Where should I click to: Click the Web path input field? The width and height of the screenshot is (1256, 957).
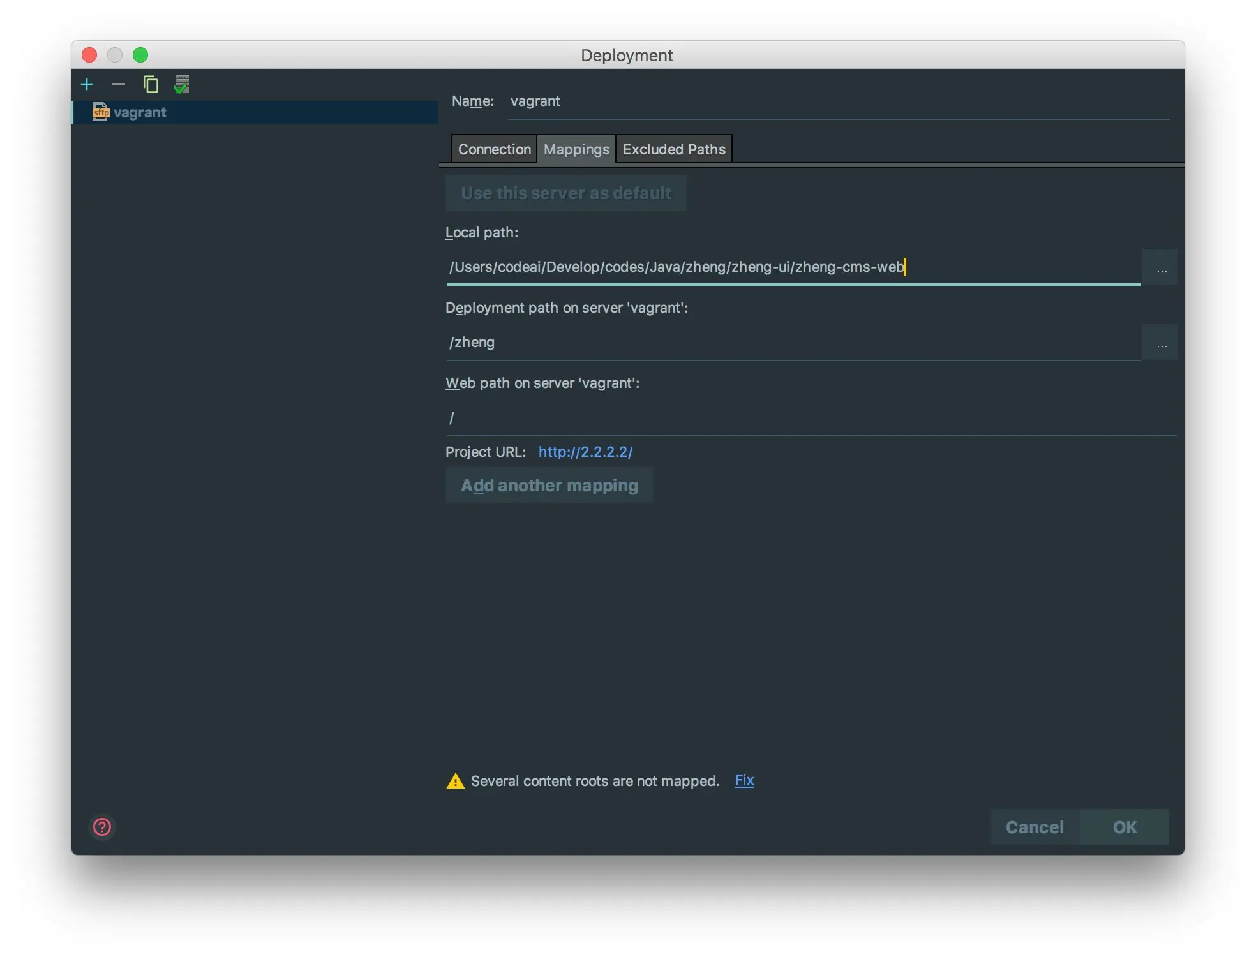pos(811,418)
